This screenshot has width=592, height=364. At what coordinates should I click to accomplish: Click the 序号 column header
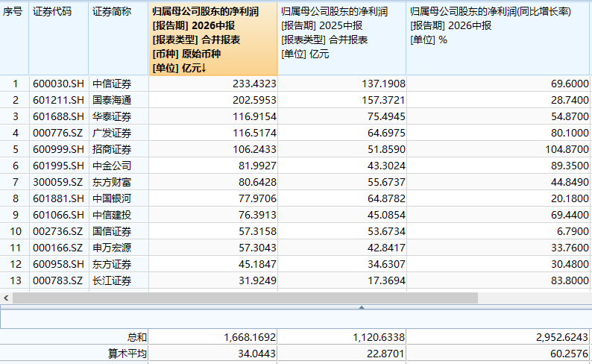[14, 39]
